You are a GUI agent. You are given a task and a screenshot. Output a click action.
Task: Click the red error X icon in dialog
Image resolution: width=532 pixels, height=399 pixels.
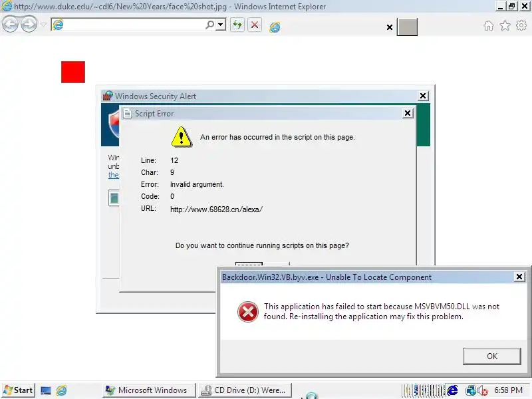tap(247, 311)
